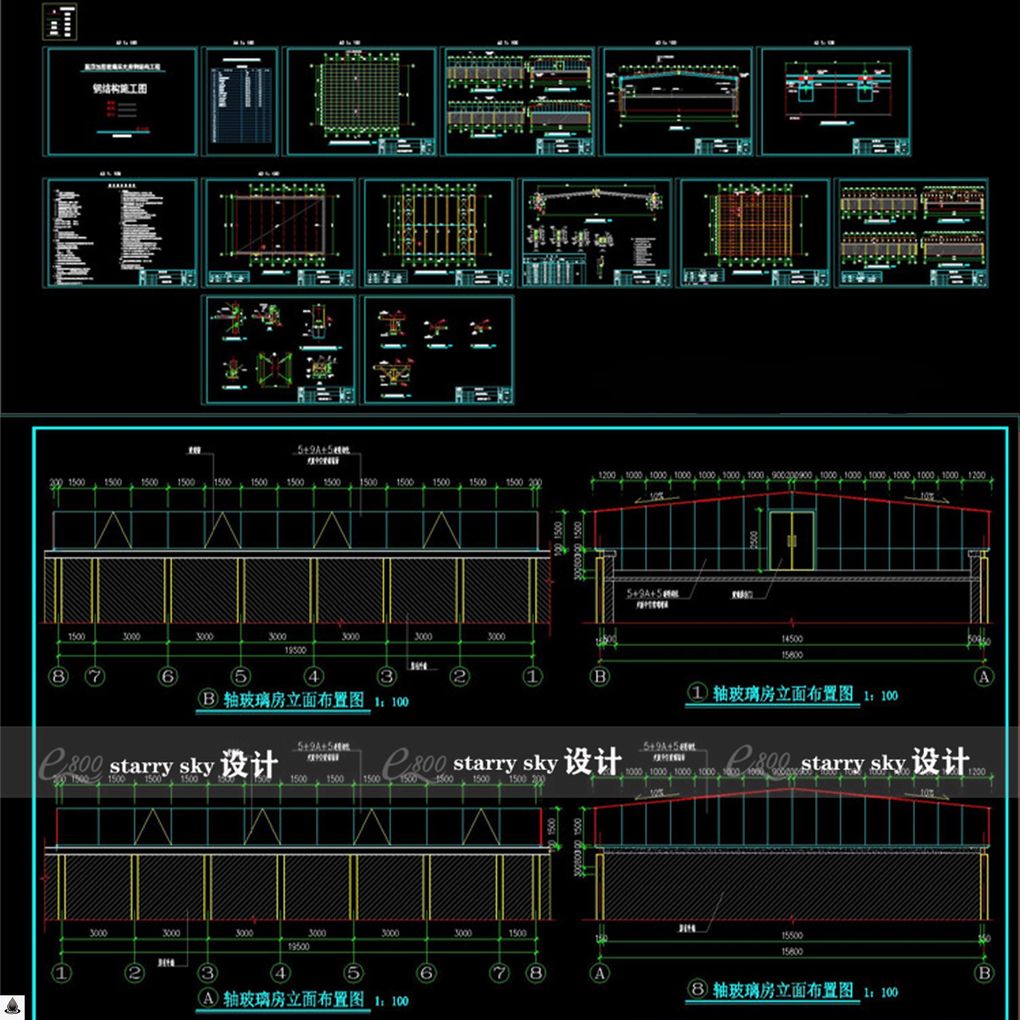Image resolution: width=1020 pixels, height=1020 pixels.
Task: Click the circled B in the B轴玻璃房立面布置图 title
Action: pyautogui.click(x=208, y=699)
